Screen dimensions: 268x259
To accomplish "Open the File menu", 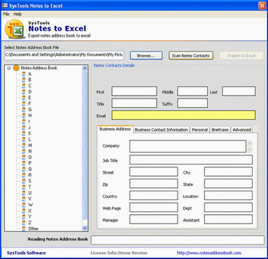I will coord(6,14).
